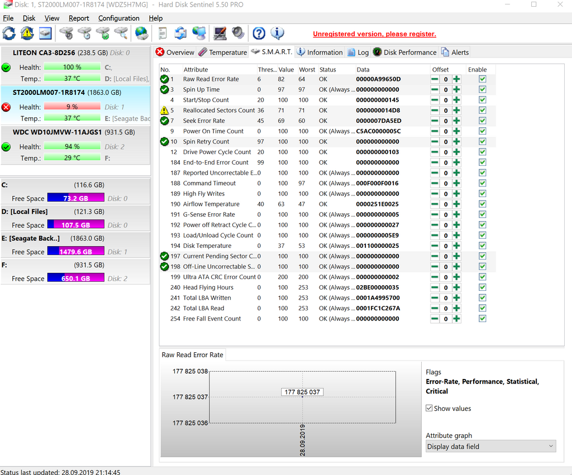The image size is (572, 475).
Task: Click the green plus for Raw Read Error Rate
Action: 456,79
